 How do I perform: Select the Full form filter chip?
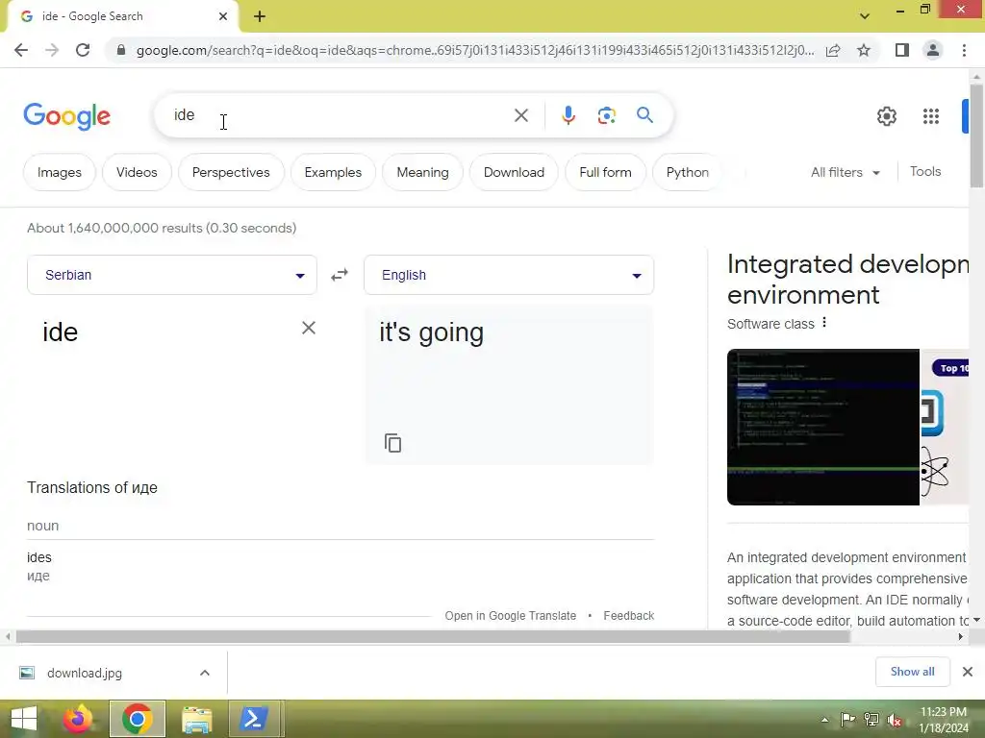point(606,172)
